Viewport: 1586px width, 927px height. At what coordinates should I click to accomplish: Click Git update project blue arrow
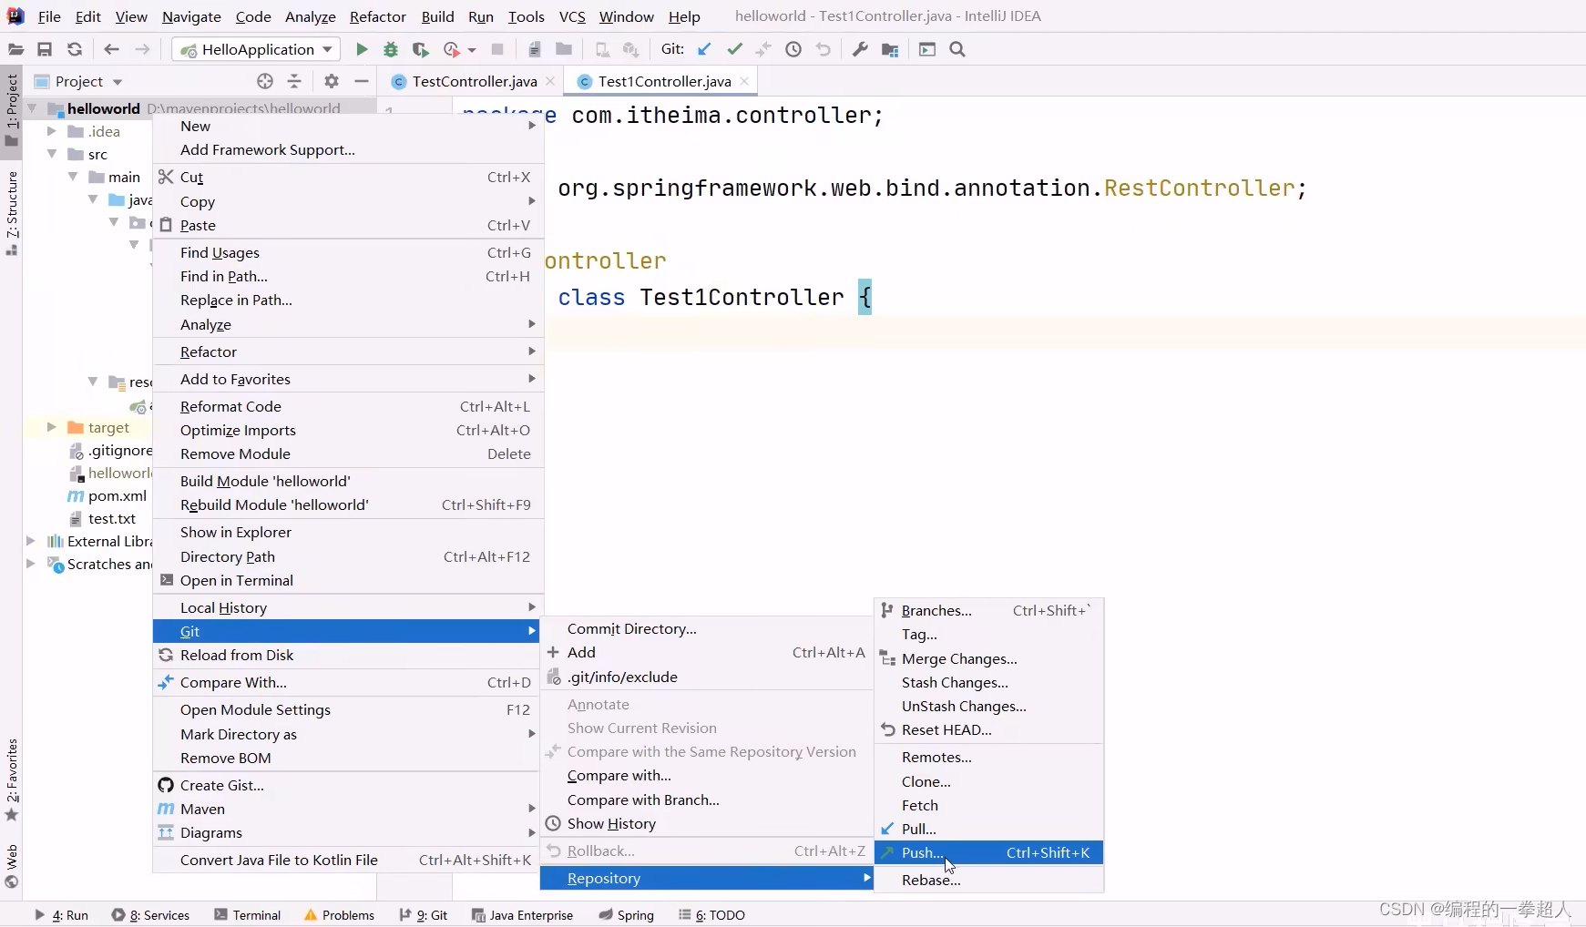click(704, 49)
